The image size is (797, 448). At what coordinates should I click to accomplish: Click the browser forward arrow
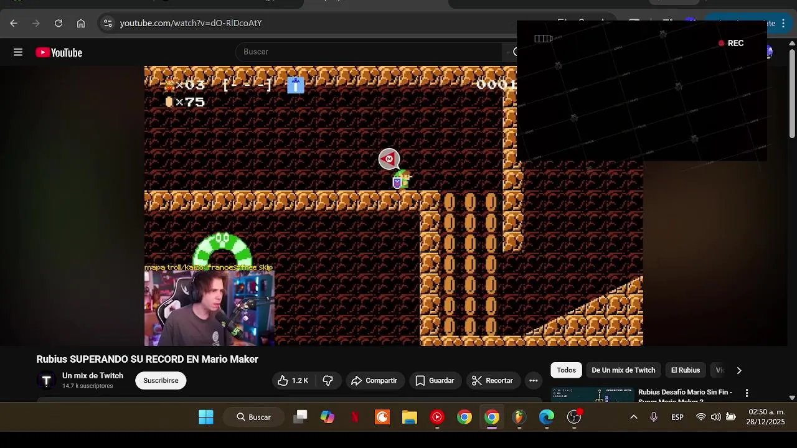click(36, 23)
